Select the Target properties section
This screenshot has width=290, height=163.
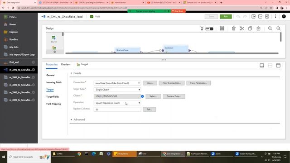pyautogui.click(x=50, y=90)
